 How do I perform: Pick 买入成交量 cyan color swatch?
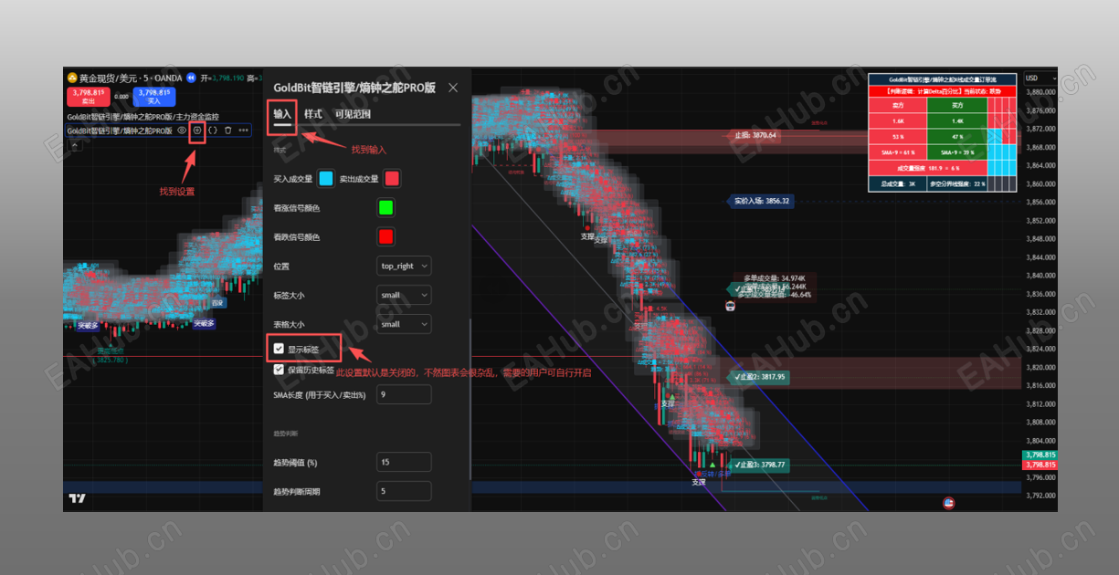click(x=326, y=179)
